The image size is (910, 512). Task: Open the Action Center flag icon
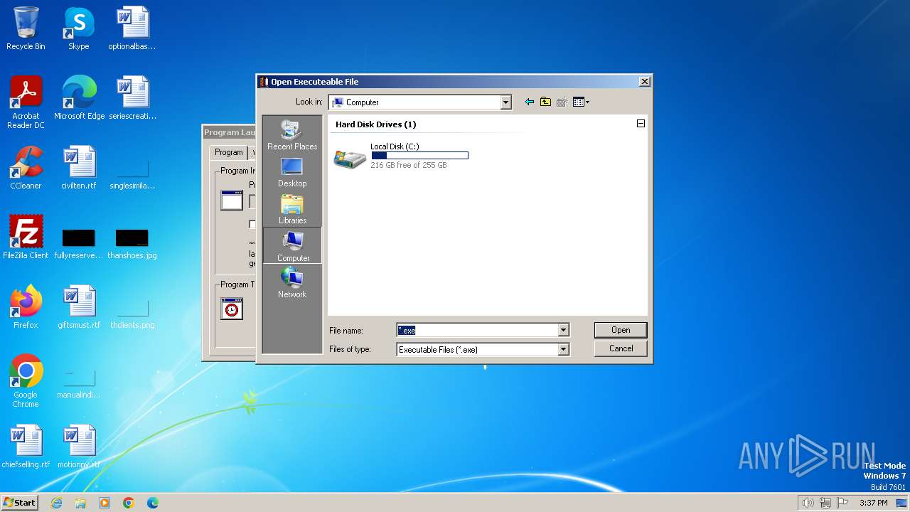(843, 503)
